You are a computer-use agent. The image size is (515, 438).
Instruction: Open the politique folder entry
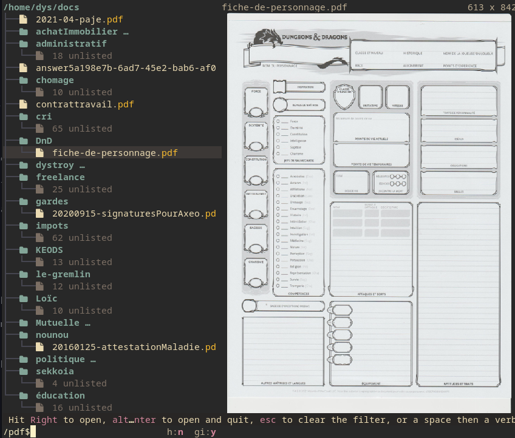[66, 359]
